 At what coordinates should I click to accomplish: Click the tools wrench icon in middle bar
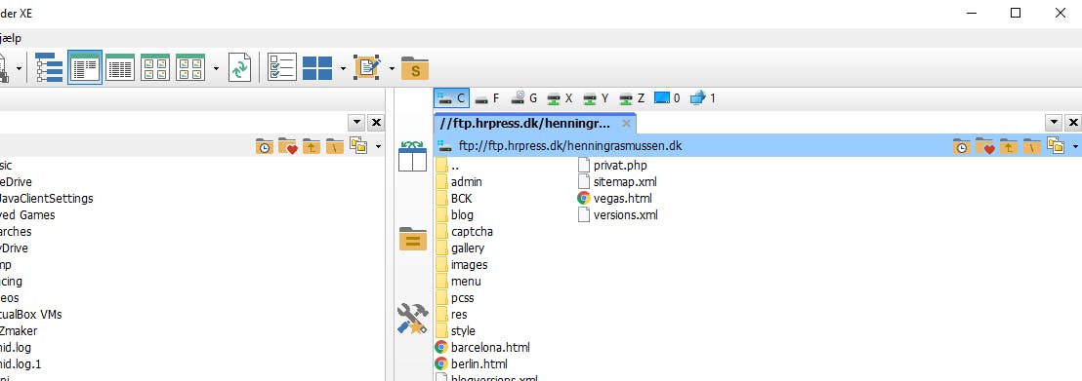pyautogui.click(x=413, y=320)
